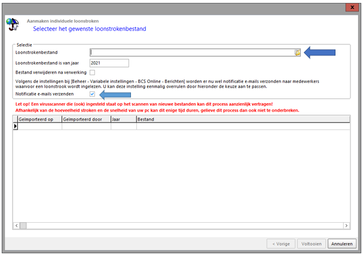Uncheck 'Notificatie e-mails verzenden' checkbox
This screenshot has width=363, height=255.
click(92, 94)
